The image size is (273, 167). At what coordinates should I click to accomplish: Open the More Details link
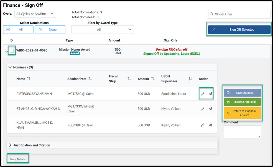click(17, 159)
